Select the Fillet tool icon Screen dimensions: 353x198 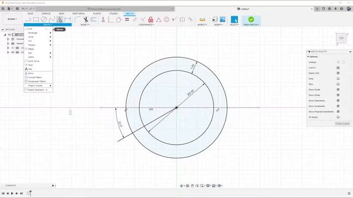click(77, 20)
